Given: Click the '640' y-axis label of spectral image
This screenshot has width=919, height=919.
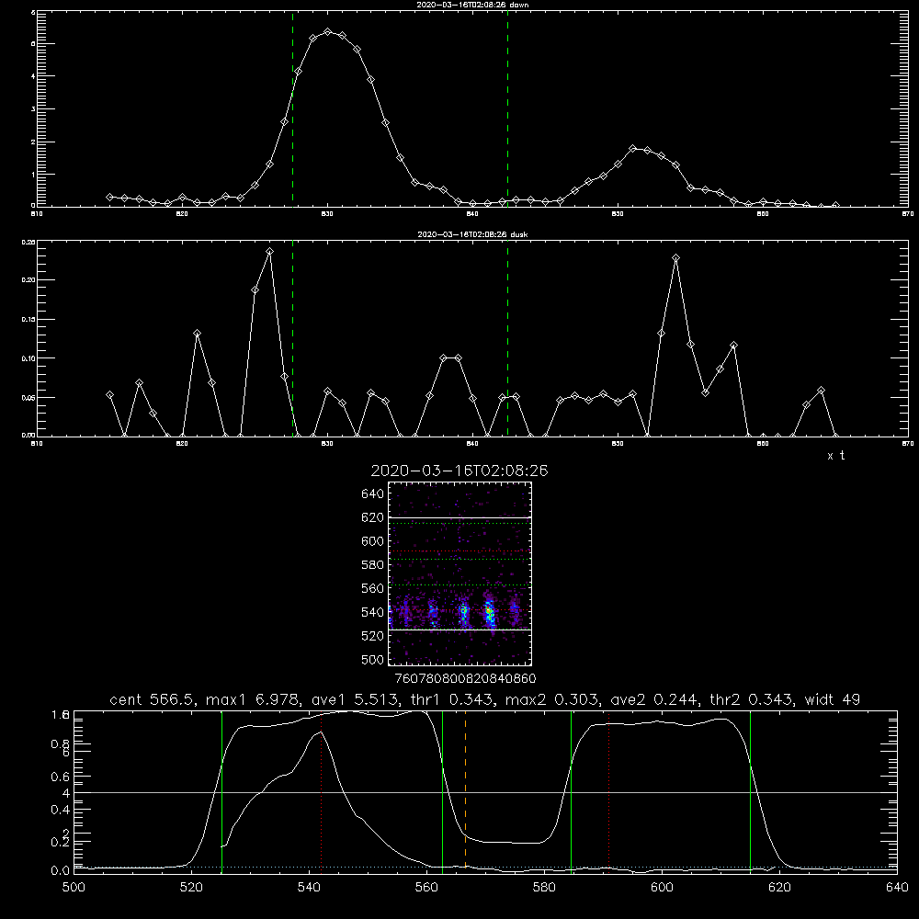Looking at the screenshot, I should coord(373,494).
